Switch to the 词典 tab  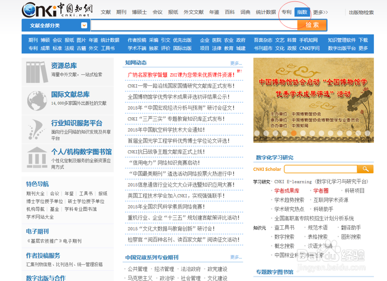point(245,12)
